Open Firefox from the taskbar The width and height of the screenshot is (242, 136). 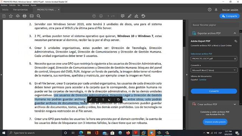128,133
